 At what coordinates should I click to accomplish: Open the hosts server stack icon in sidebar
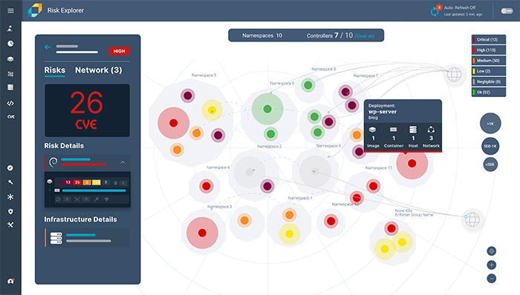click(x=10, y=87)
